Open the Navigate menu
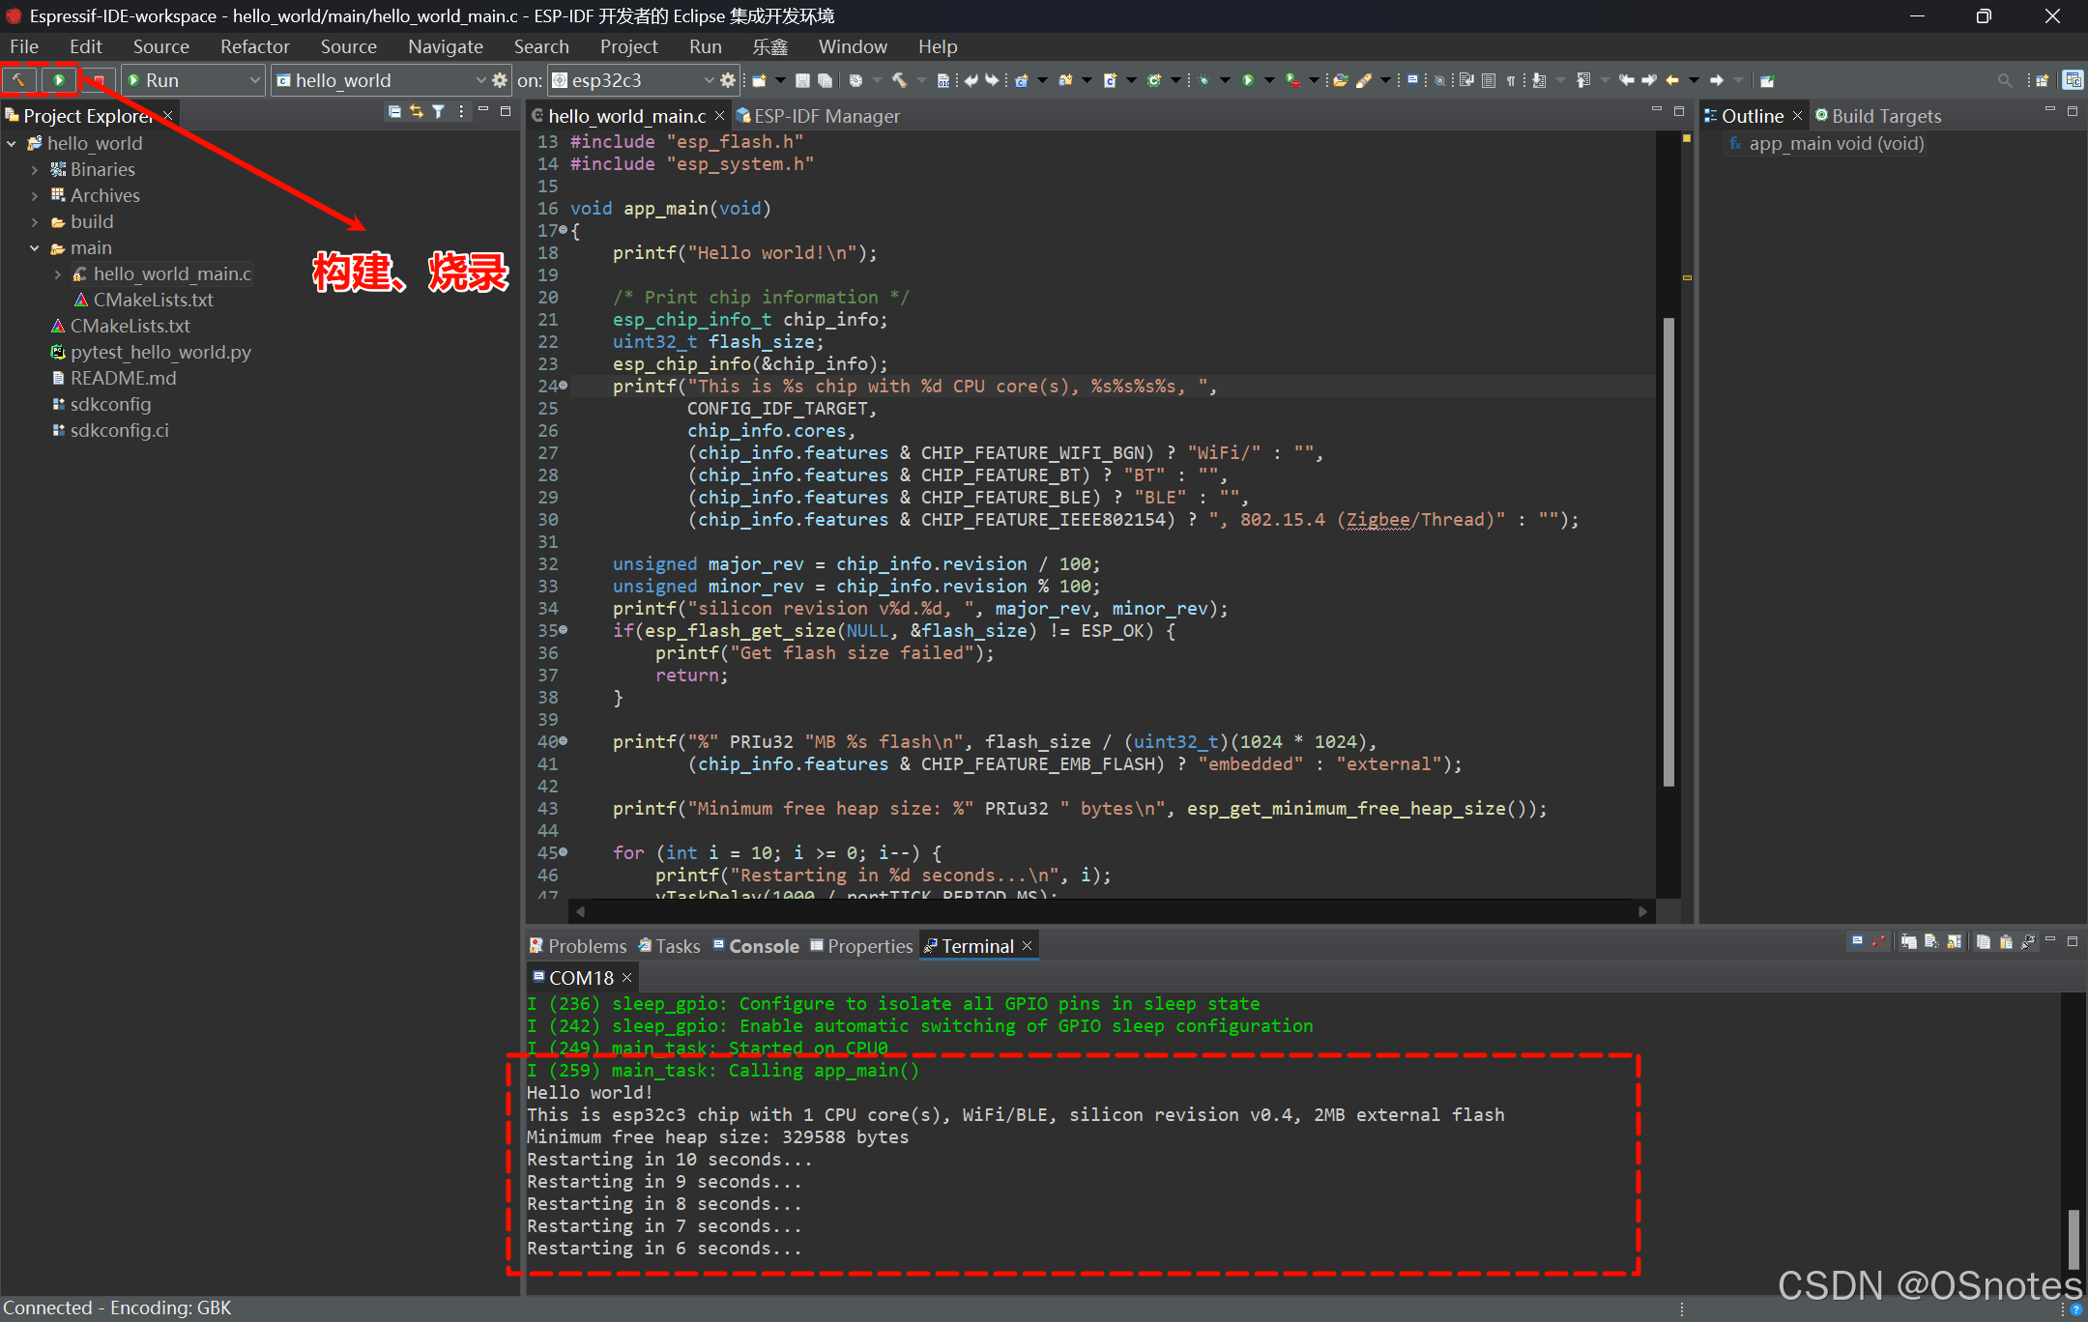This screenshot has height=1322, width=2088. click(445, 46)
